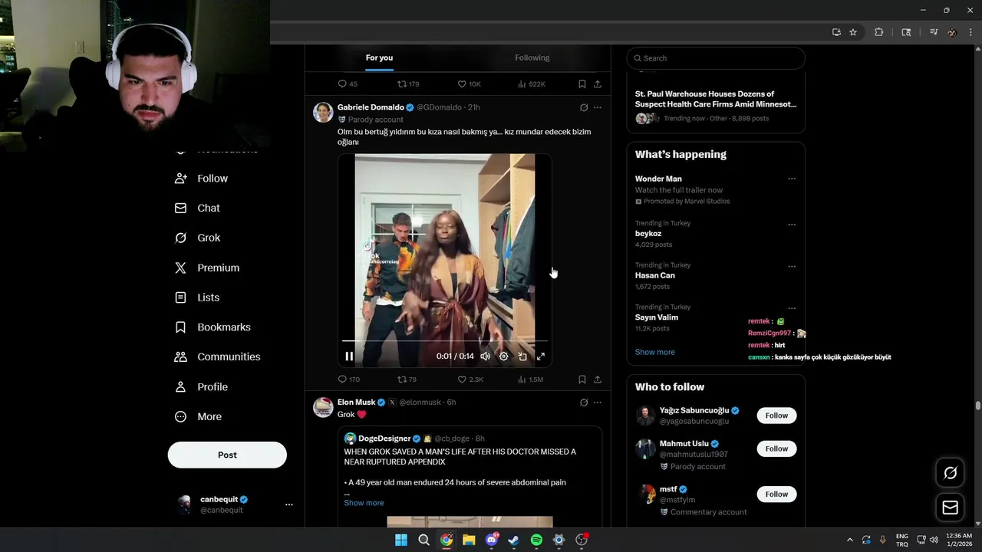Open more options on Gabriele Domaldo's post
Screen dimensions: 982x552
(598, 107)
